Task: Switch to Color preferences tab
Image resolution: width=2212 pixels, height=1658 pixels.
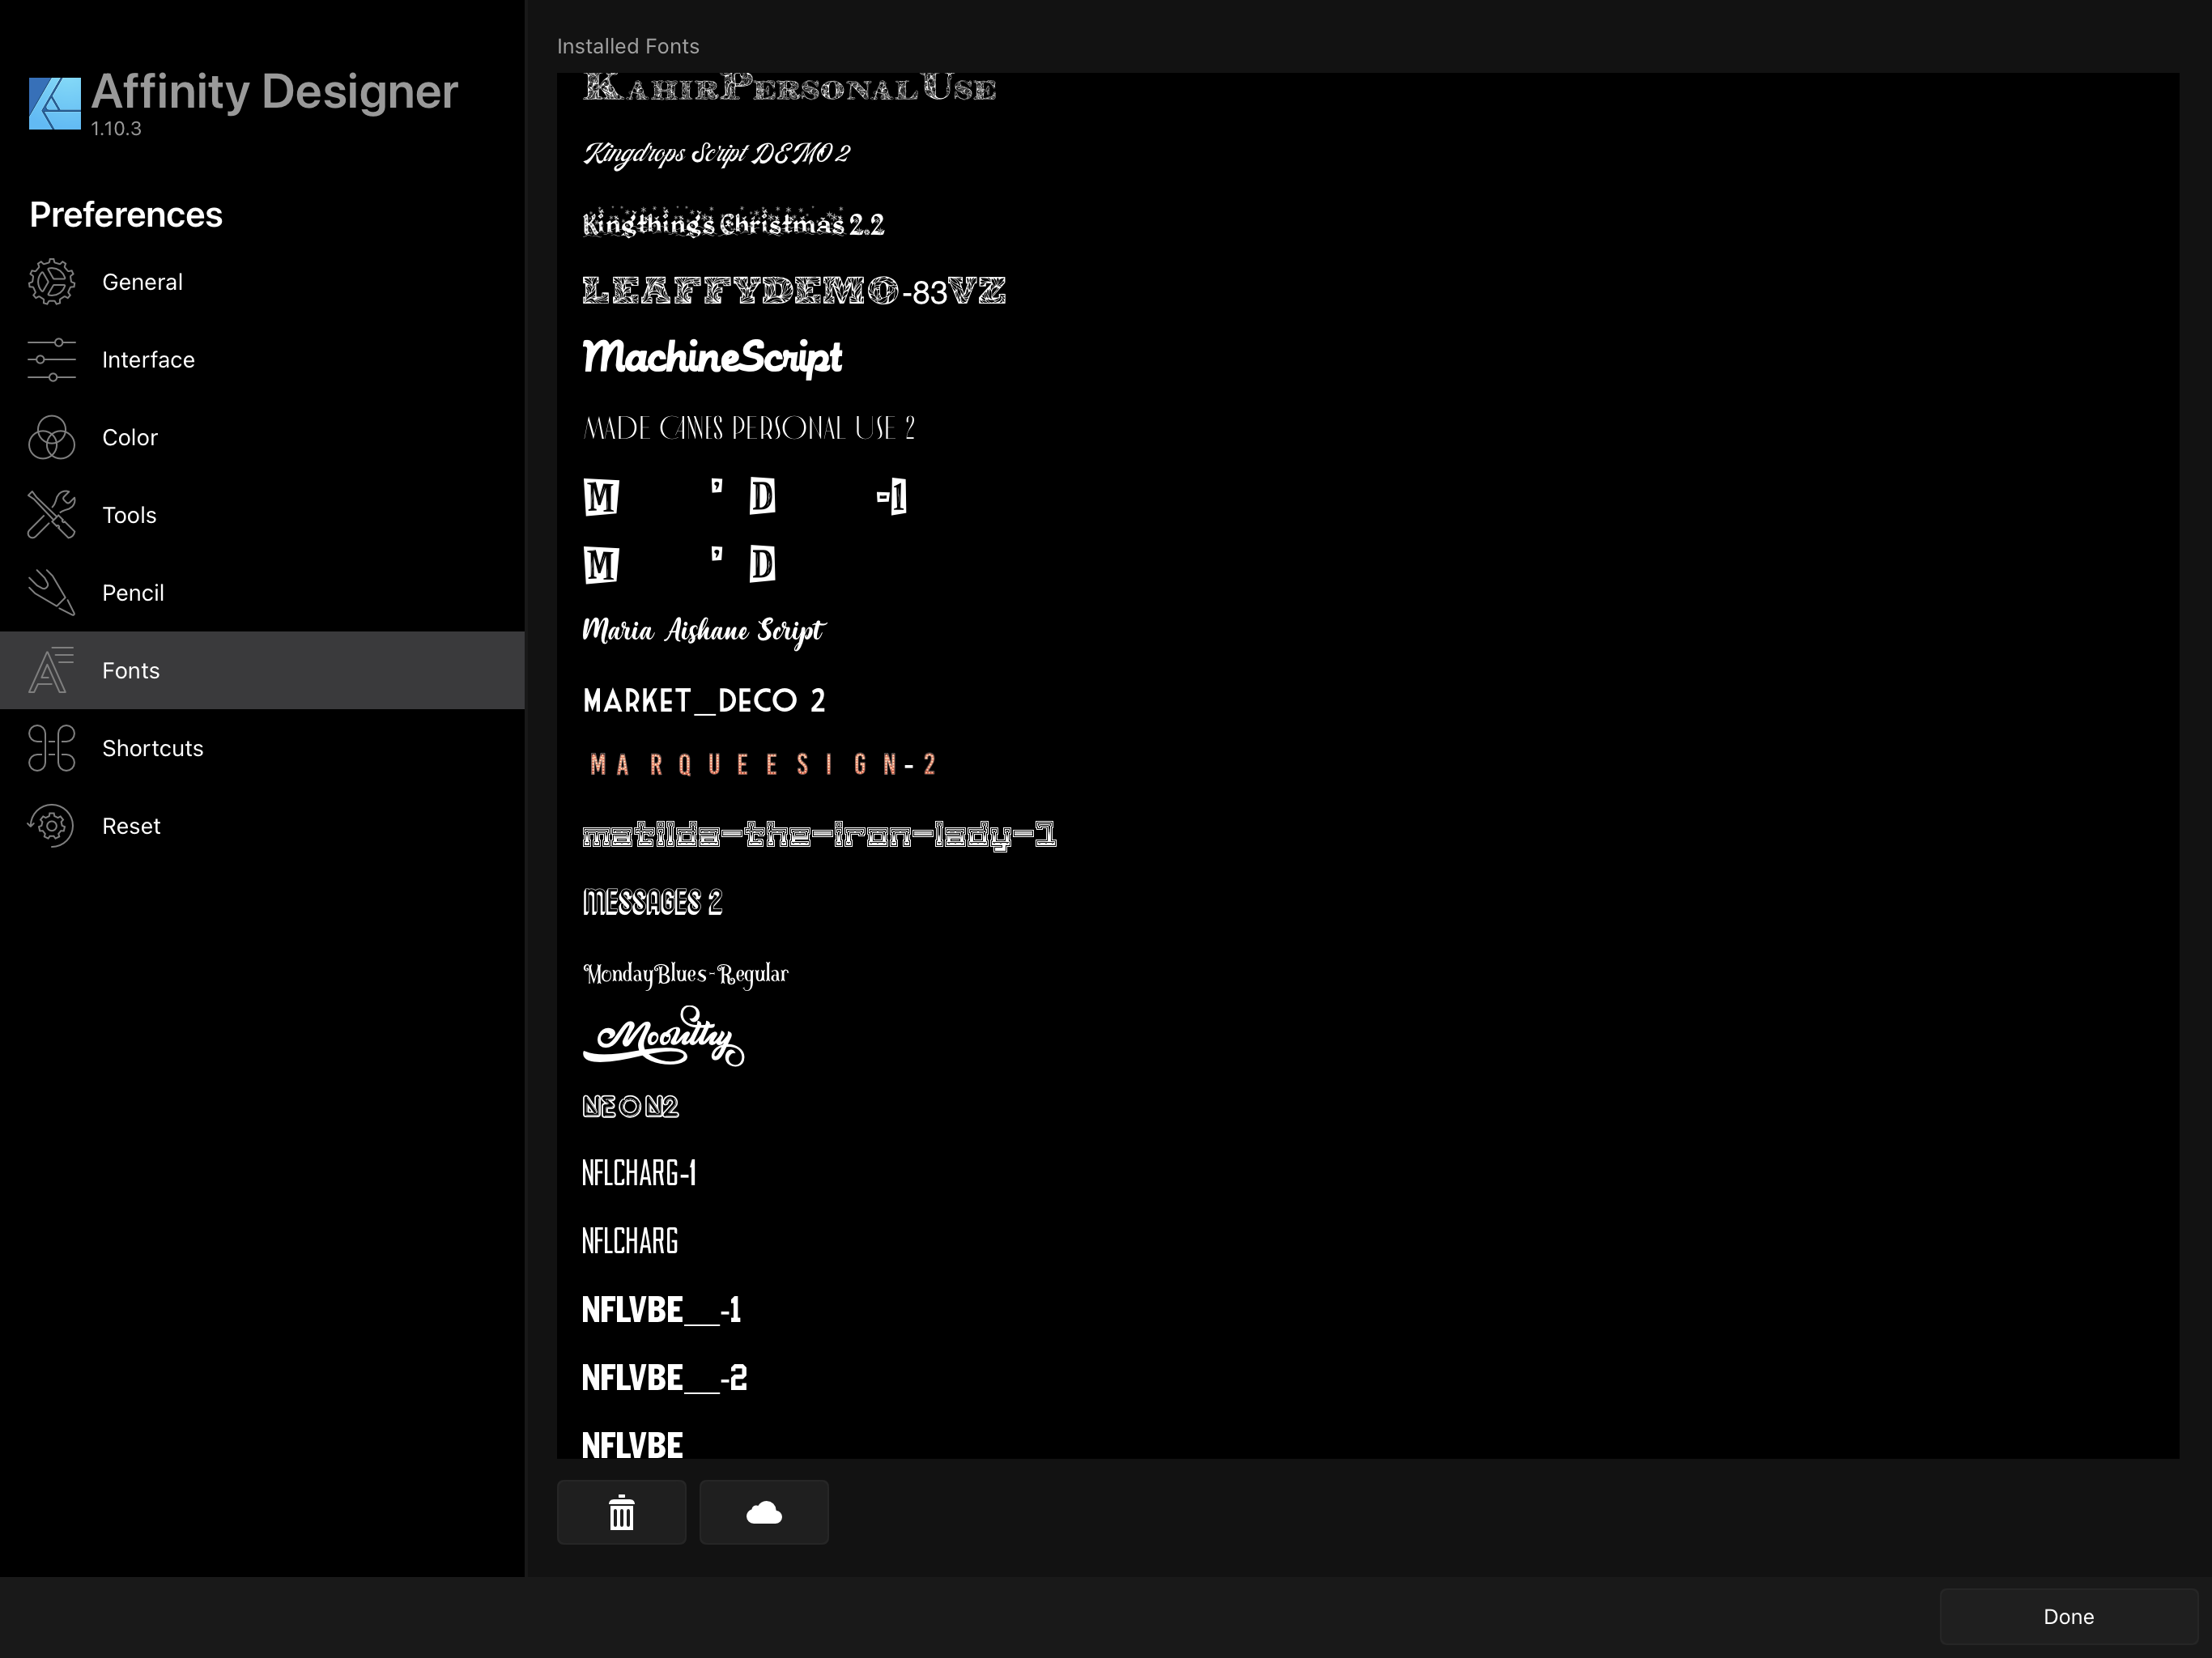Action: click(x=262, y=438)
